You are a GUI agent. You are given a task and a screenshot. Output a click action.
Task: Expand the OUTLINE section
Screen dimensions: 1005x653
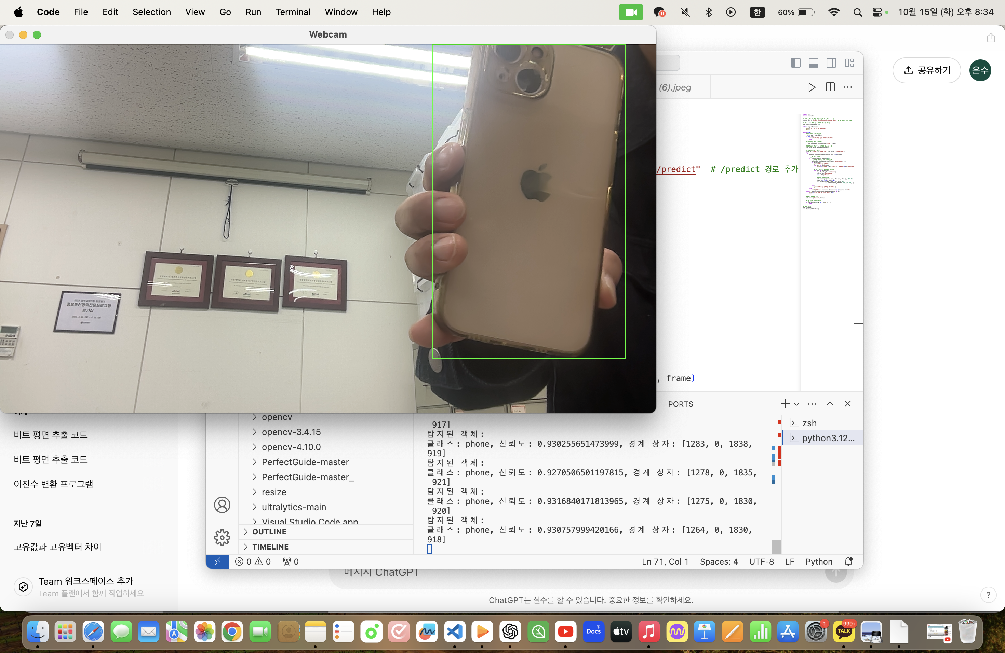pyautogui.click(x=269, y=531)
